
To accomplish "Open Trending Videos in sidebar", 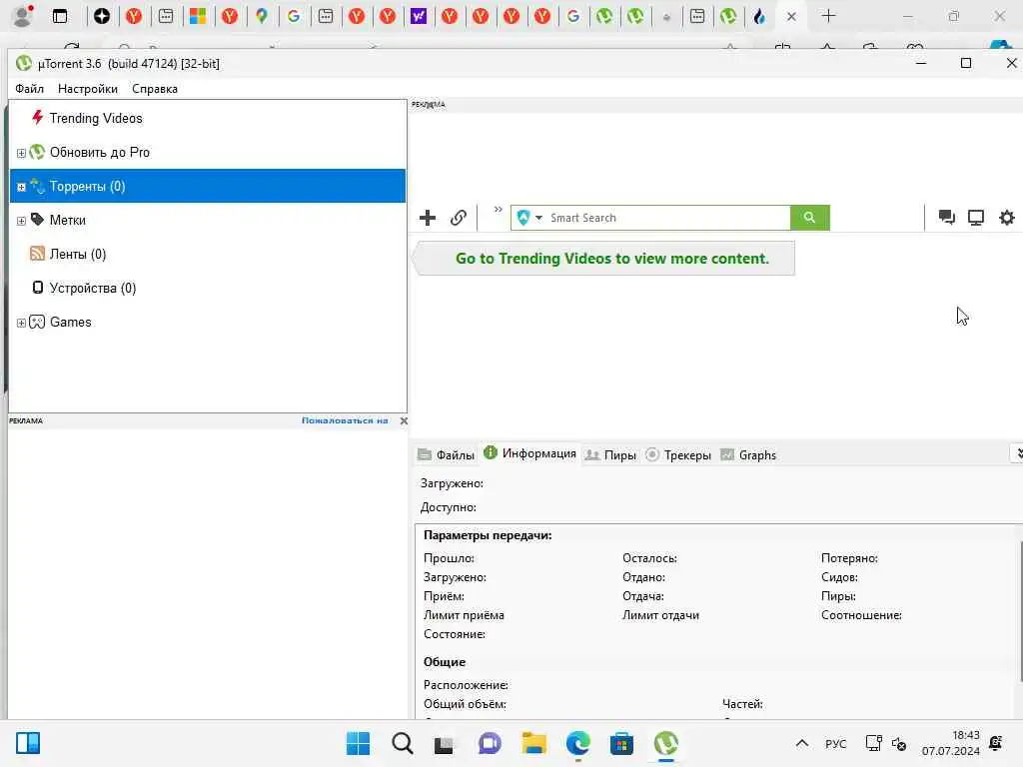I will pos(95,118).
